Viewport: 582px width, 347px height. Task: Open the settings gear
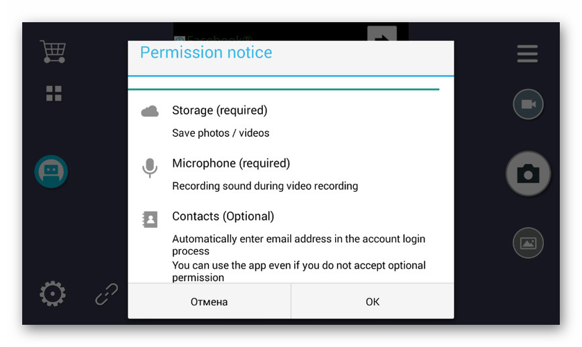52,294
